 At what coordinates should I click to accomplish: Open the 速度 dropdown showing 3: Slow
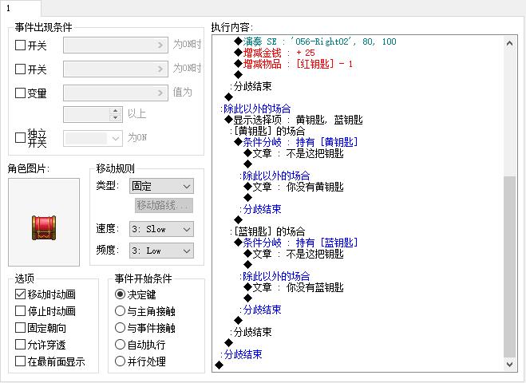tap(161, 229)
